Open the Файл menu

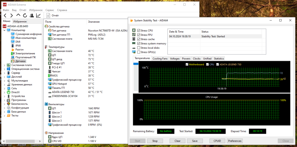point(6,10)
